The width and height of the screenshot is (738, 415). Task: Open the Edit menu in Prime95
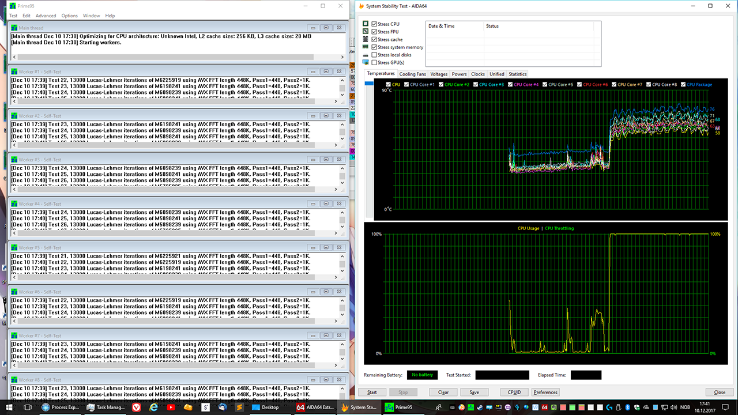pyautogui.click(x=27, y=16)
